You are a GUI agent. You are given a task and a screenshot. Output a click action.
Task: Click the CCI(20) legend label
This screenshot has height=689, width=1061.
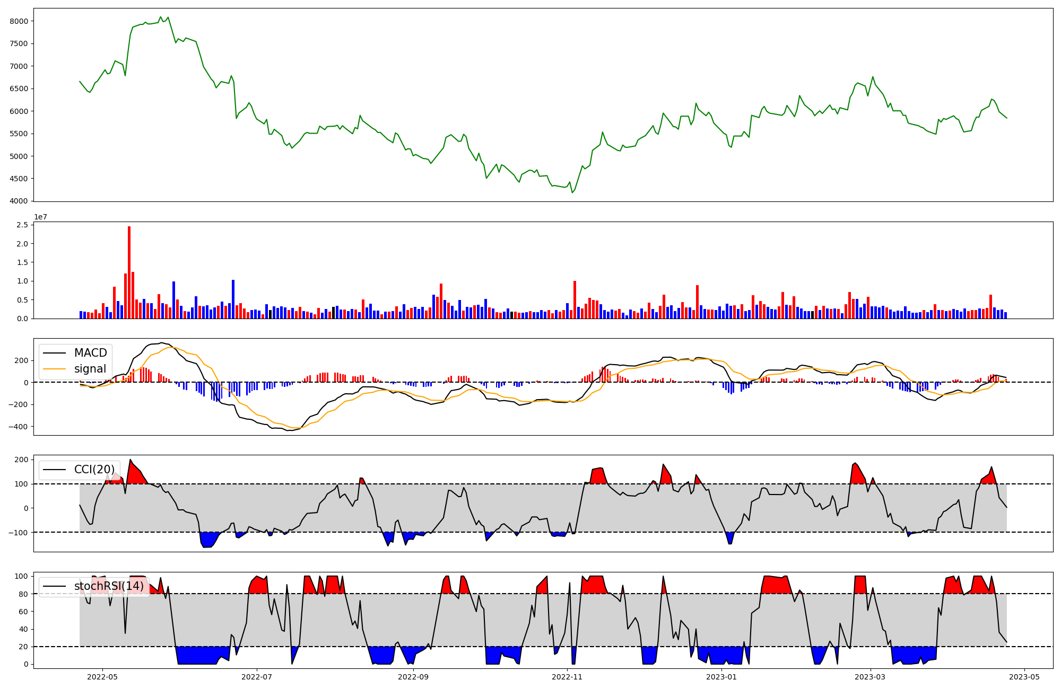coord(94,470)
